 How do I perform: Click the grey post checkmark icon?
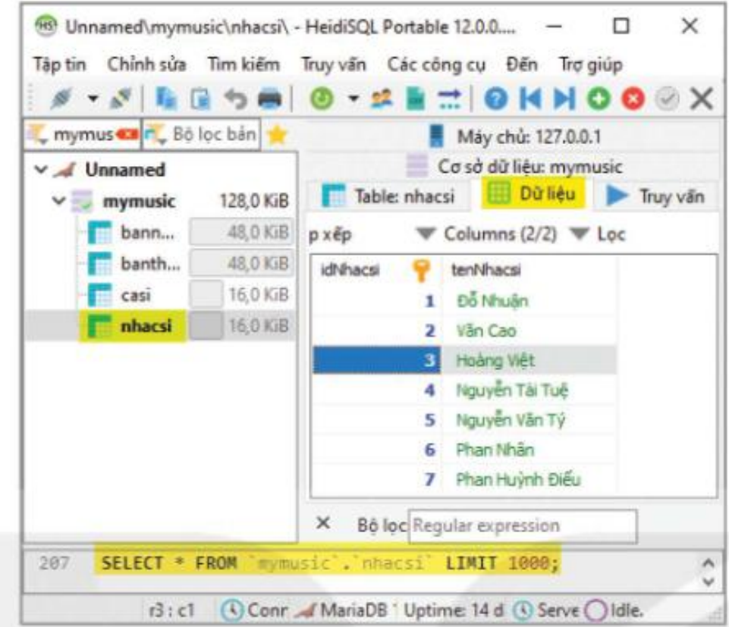pos(667,99)
